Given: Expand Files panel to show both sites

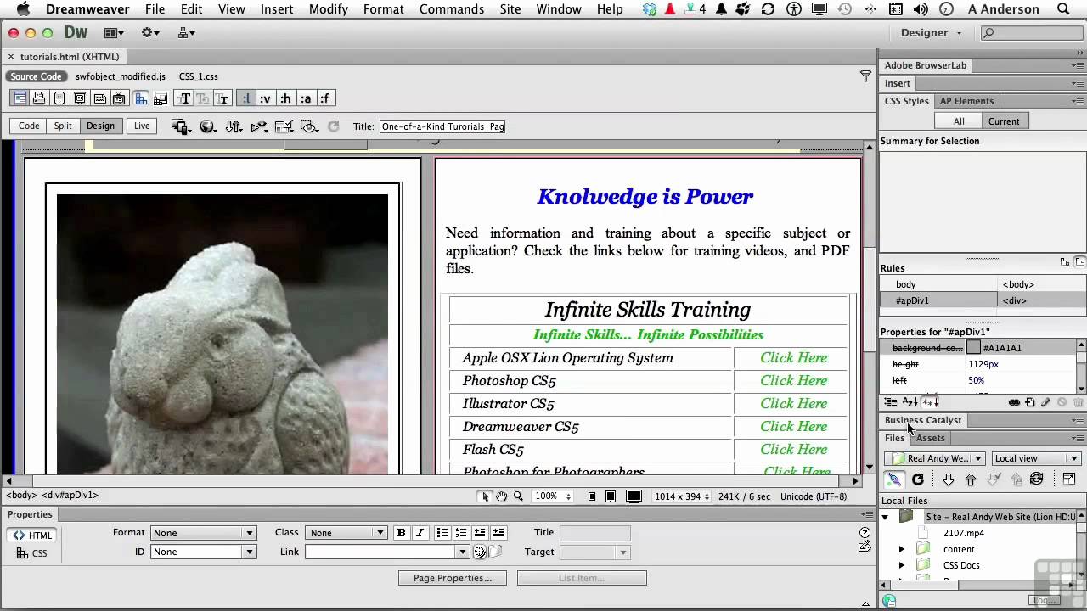Looking at the screenshot, I should coord(1069,479).
